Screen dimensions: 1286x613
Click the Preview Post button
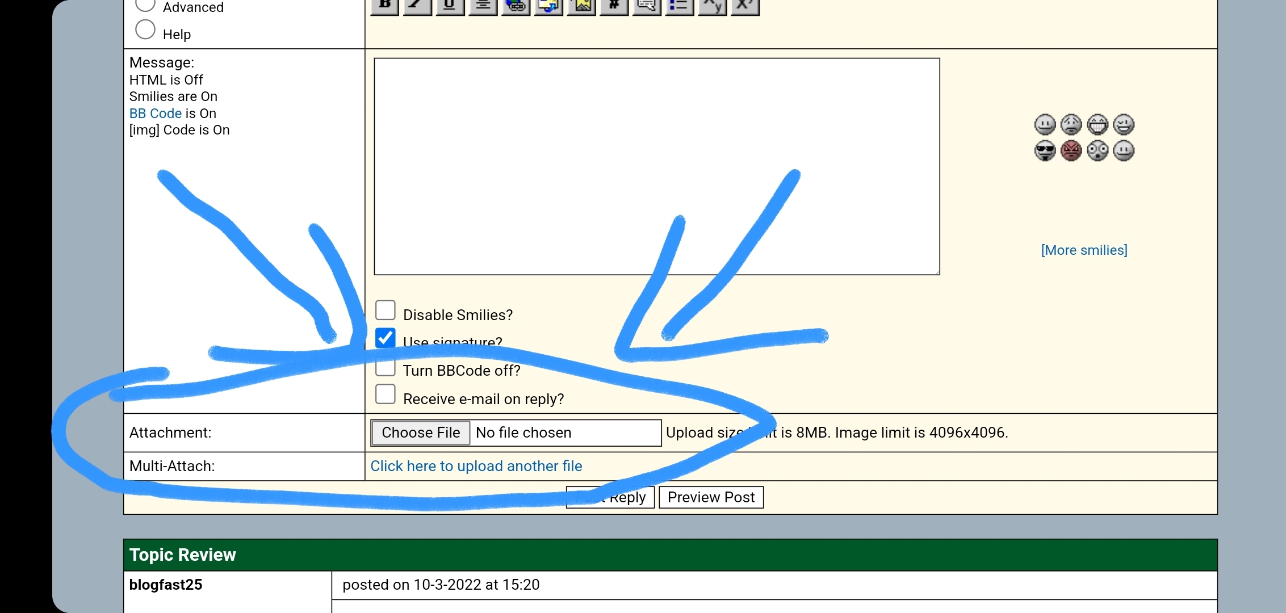[711, 497]
